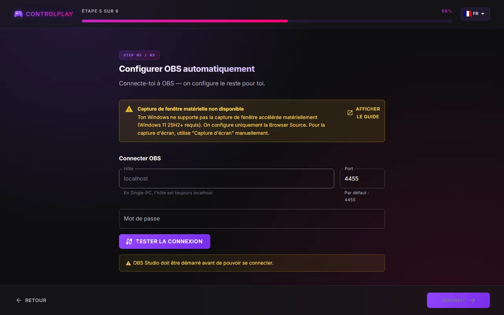Click the heading Configurer OBS automatiquement

pyautogui.click(x=187, y=69)
